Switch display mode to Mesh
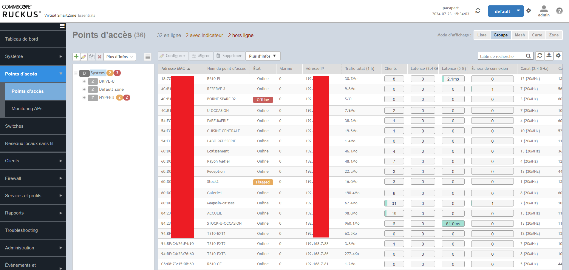 [x=519, y=35]
